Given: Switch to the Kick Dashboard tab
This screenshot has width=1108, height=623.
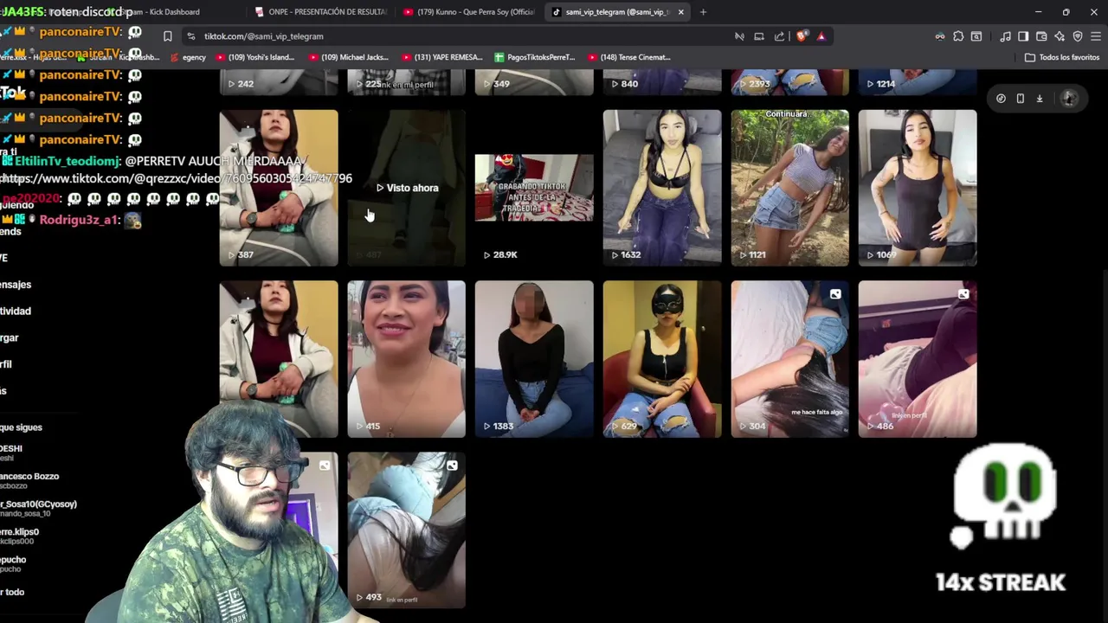Looking at the screenshot, I should click(x=173, y=12).
